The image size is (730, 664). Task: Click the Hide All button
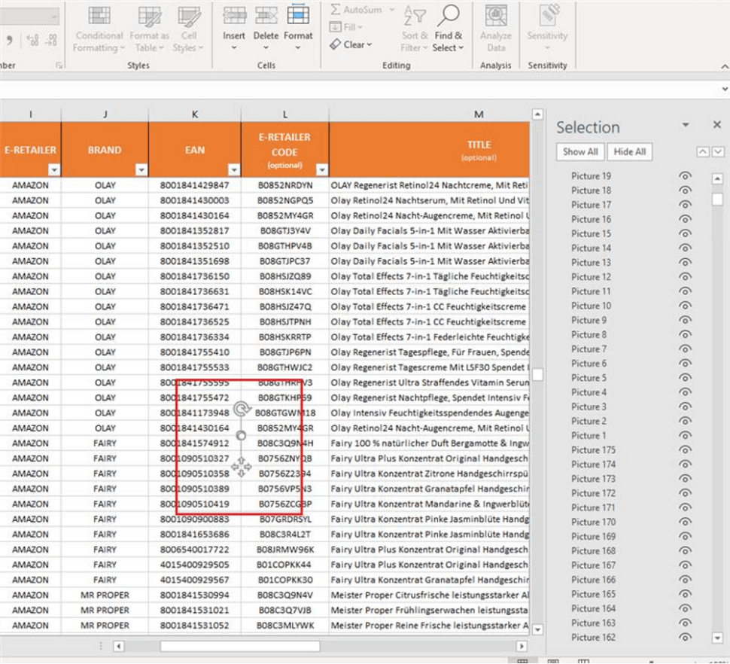click(x=629, y=152)
